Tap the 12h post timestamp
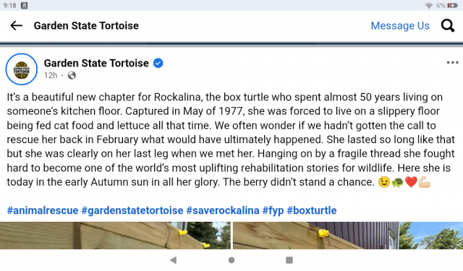Image resolution: width=463 pixels, height=271 pixels. coord(51,75)
